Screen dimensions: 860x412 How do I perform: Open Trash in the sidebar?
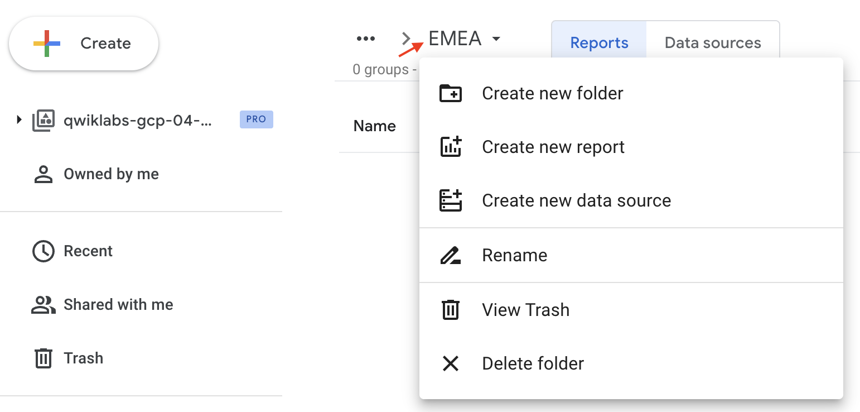(83, 358)
